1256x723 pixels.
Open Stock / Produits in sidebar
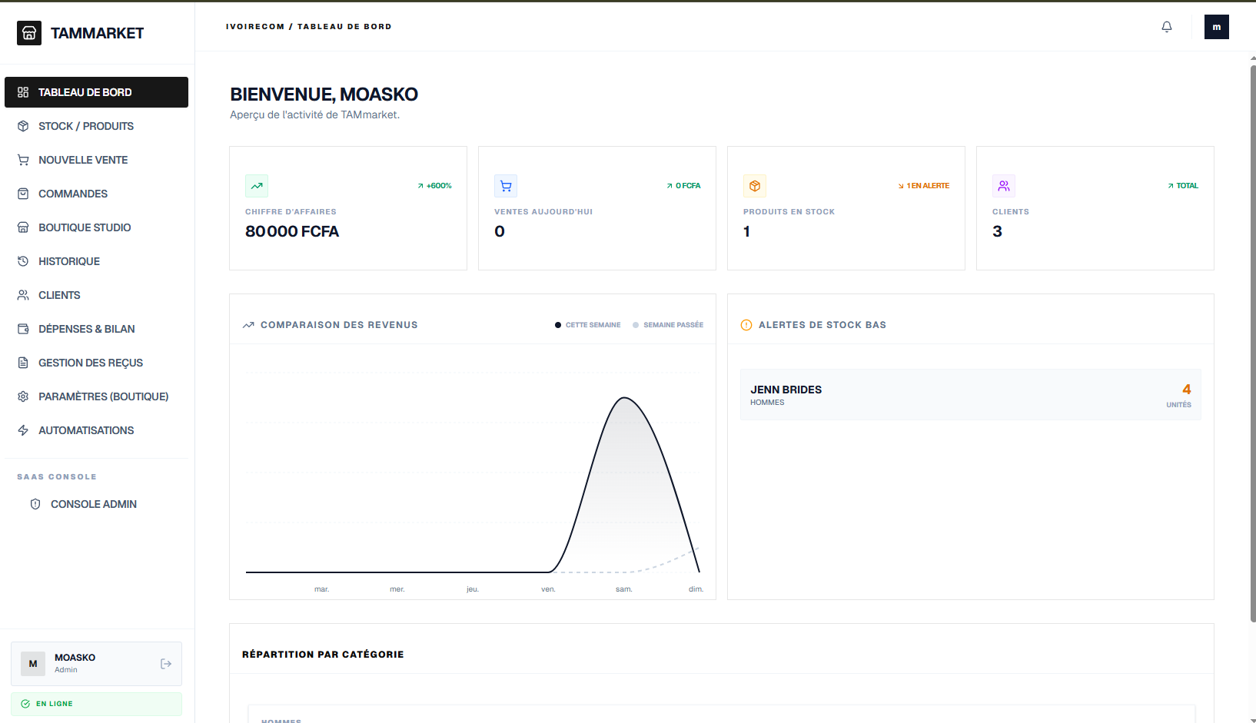click(86, 126)
